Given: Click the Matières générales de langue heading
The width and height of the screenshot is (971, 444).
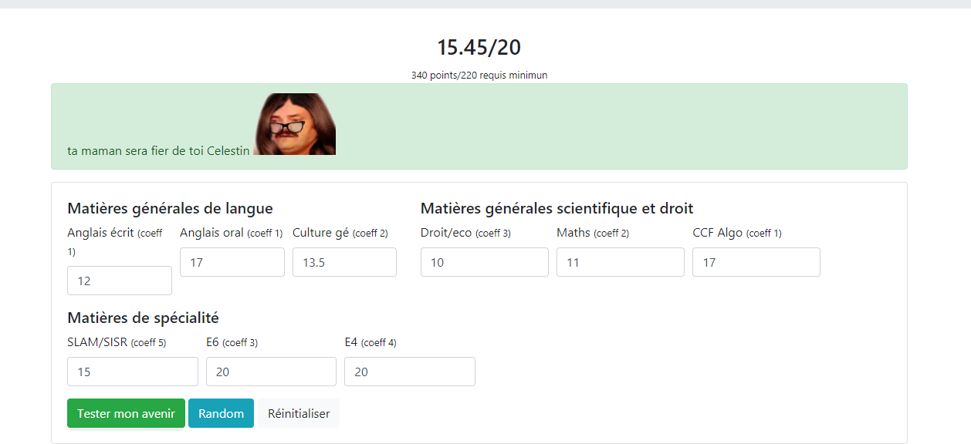Looking at the screenshot, I should point(170,208).
